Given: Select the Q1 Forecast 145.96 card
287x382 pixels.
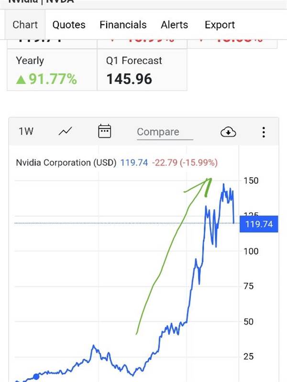Looking at the screenshot, I should [142, 70].
